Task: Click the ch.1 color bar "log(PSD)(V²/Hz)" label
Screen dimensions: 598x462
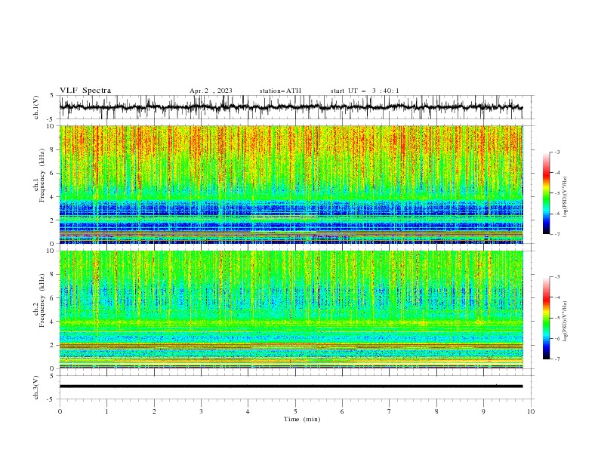Action: pos(566,197)
